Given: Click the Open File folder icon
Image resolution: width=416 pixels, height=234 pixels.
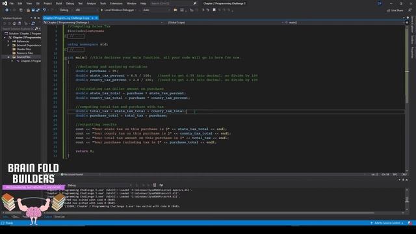Looking at the screenshot, I should click(x=28, y=10).
